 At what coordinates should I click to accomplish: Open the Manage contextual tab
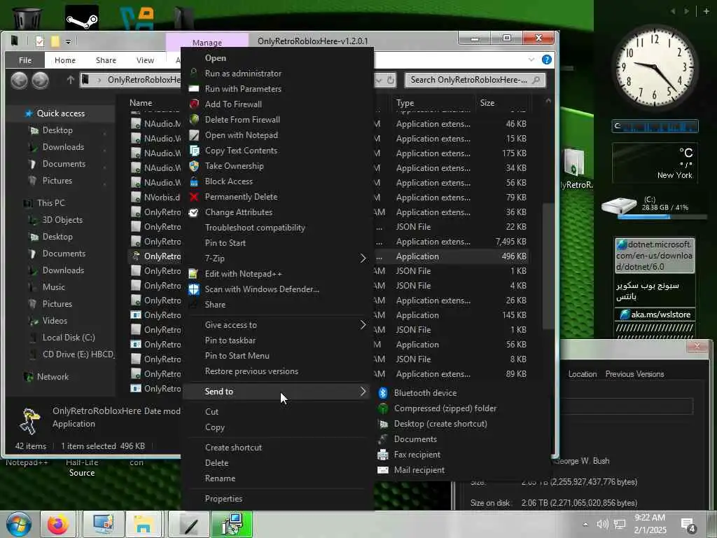pos(207,42)
